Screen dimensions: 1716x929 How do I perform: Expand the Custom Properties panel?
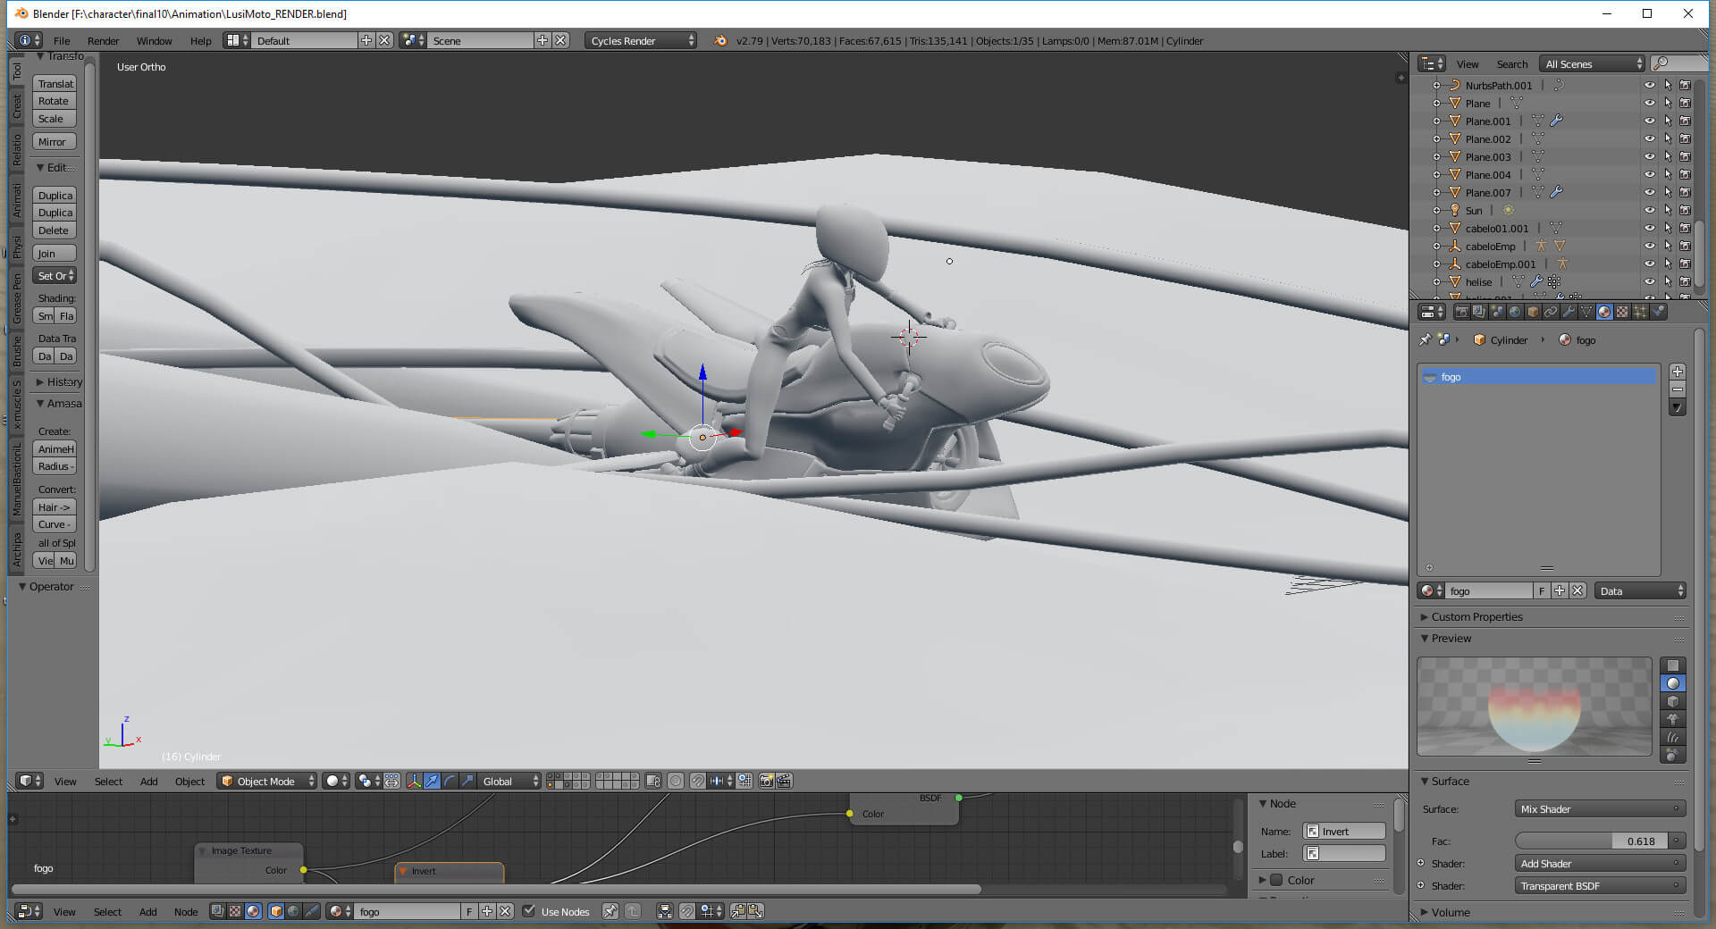tap(1476, 617)
